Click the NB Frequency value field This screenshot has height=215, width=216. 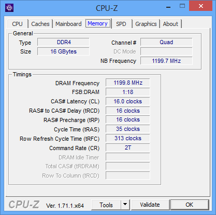166,61
